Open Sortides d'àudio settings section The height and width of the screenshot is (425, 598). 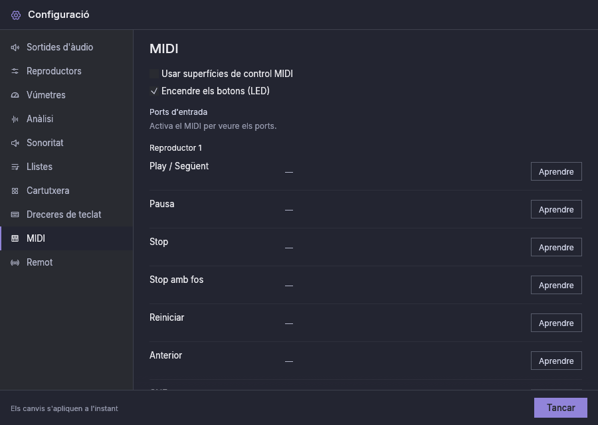(x=66, y=47)
